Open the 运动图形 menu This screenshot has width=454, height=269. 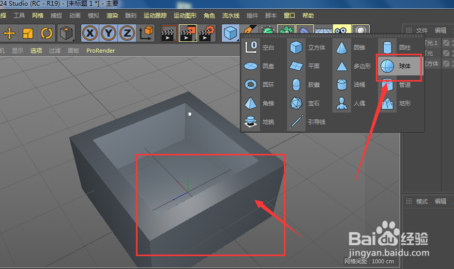185,15
